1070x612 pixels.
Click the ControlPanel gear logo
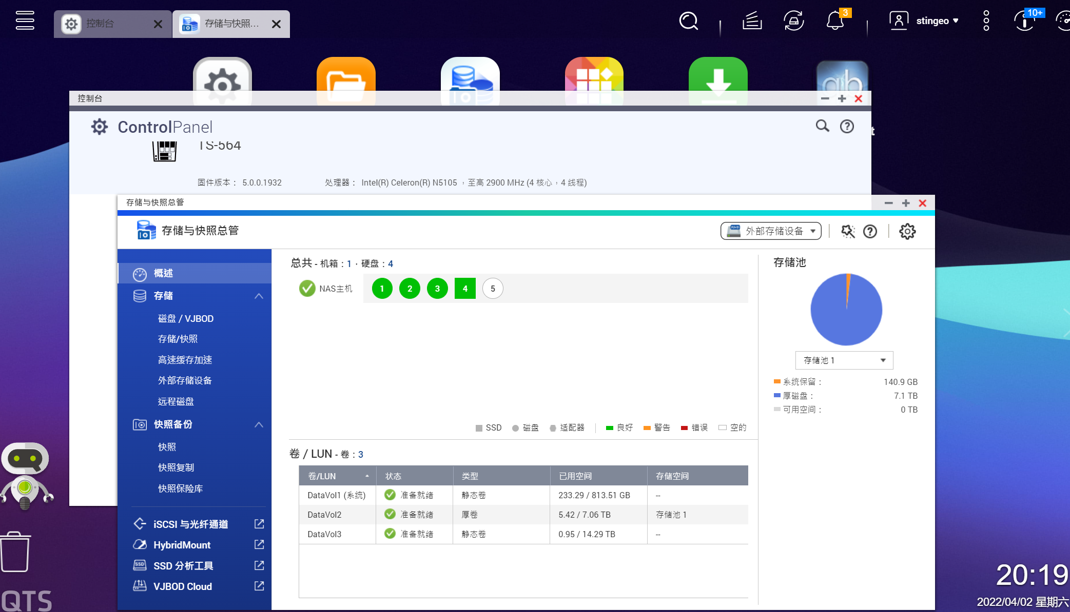click(99, 127)
